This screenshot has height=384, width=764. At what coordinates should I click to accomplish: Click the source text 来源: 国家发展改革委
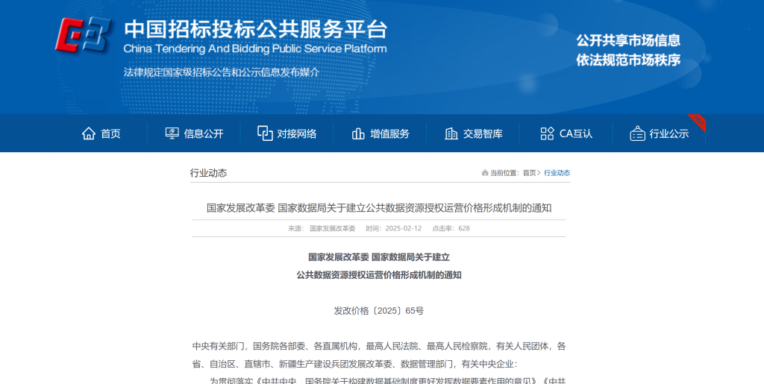(x=322, y=228)
